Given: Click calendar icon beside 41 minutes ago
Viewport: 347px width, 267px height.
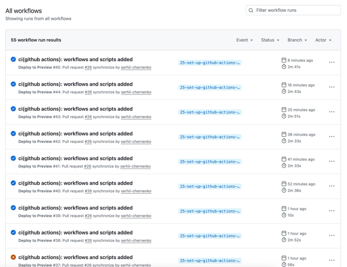Looking at the screenshot, I should click(284, 159).
